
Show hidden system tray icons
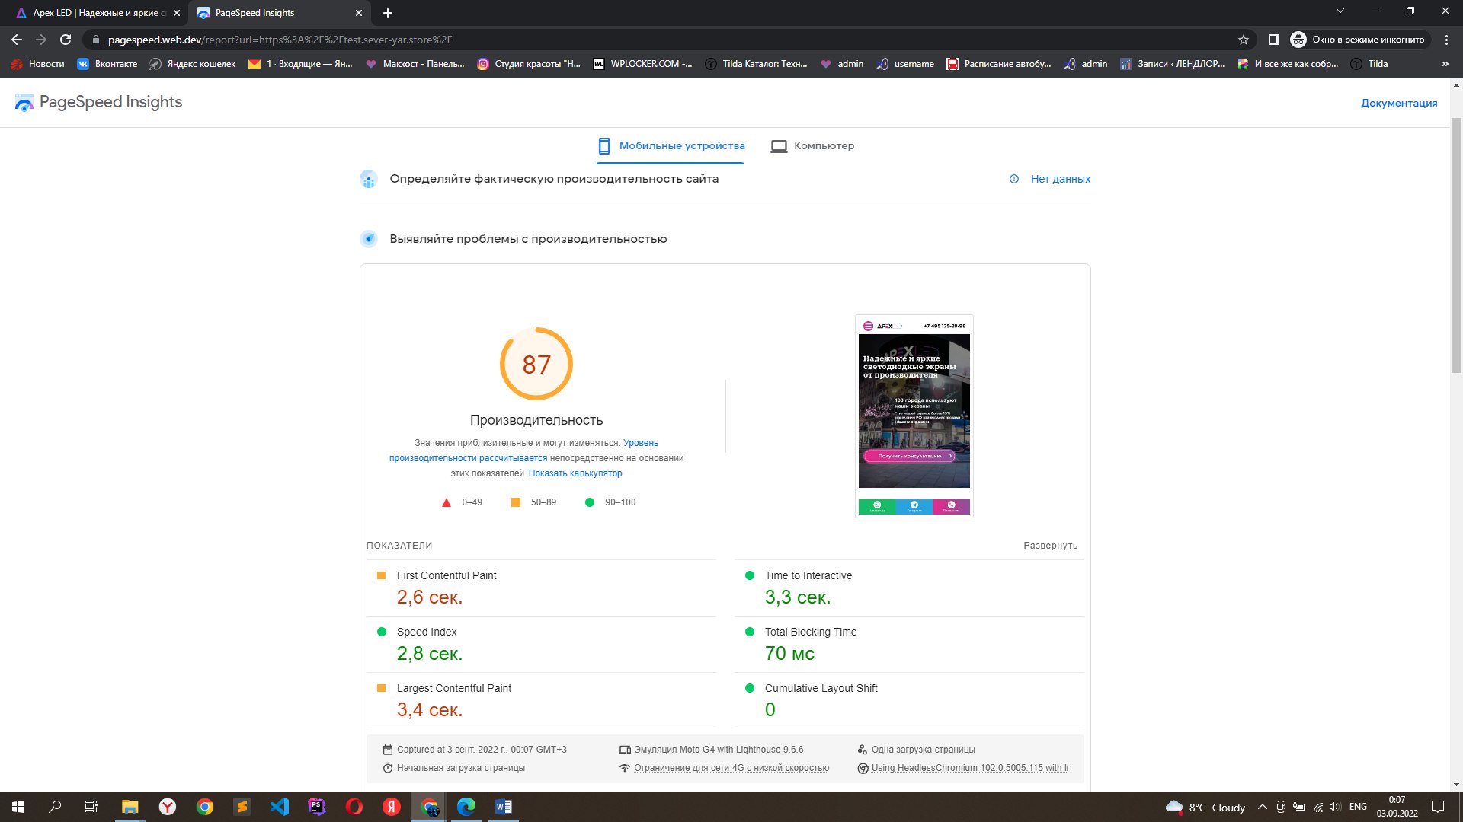(1262, 807)
